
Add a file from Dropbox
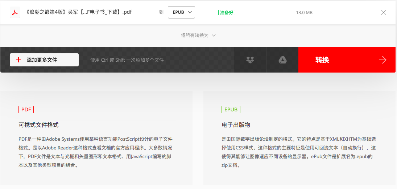250,60
